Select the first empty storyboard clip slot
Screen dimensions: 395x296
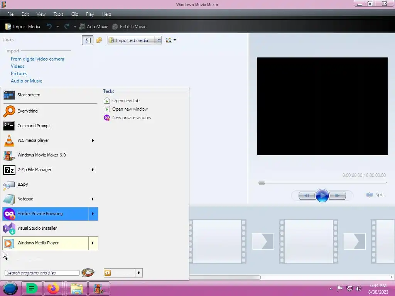click(217, 241)
